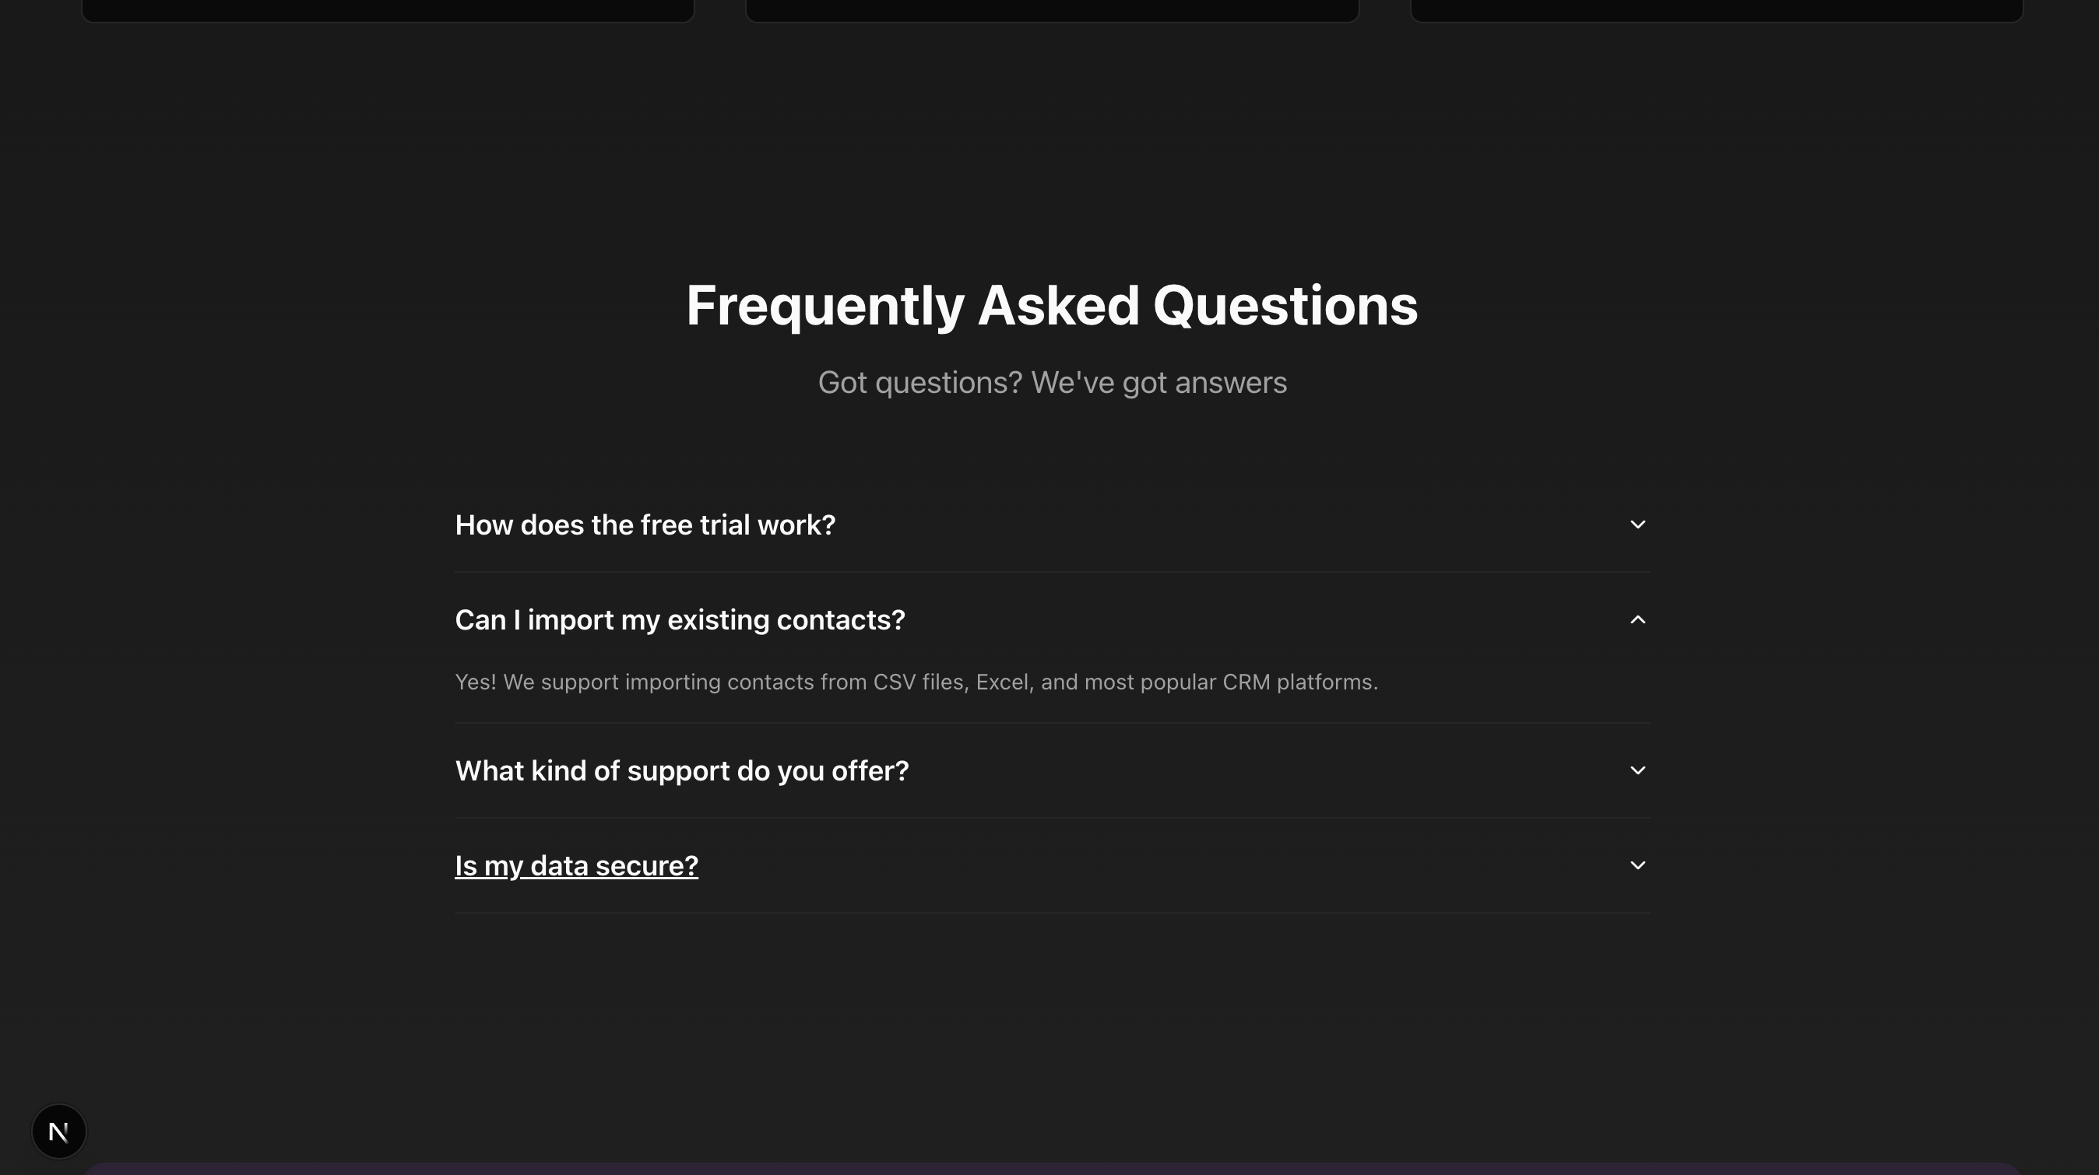Click the word 'Questions' in the main heading
Viewport: 2099px width, 1175px height.
tap(1285, 306)
